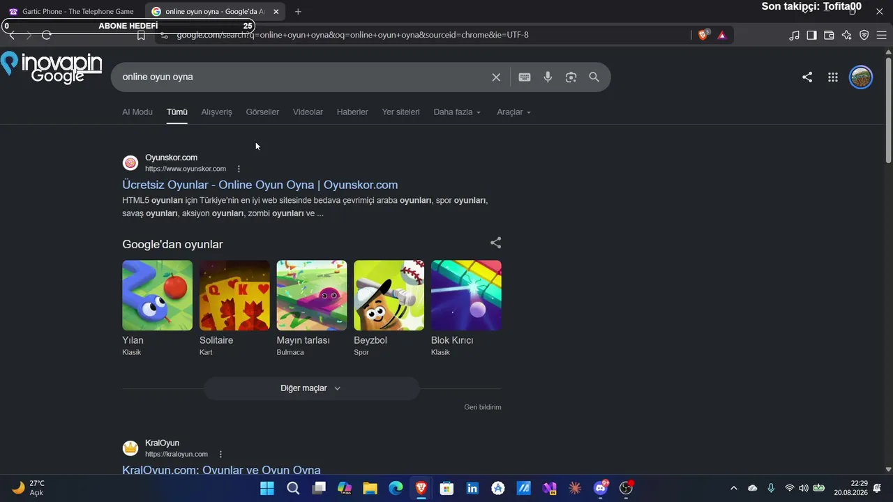Expand Diğer maçlar to show more games

(311, 388)
